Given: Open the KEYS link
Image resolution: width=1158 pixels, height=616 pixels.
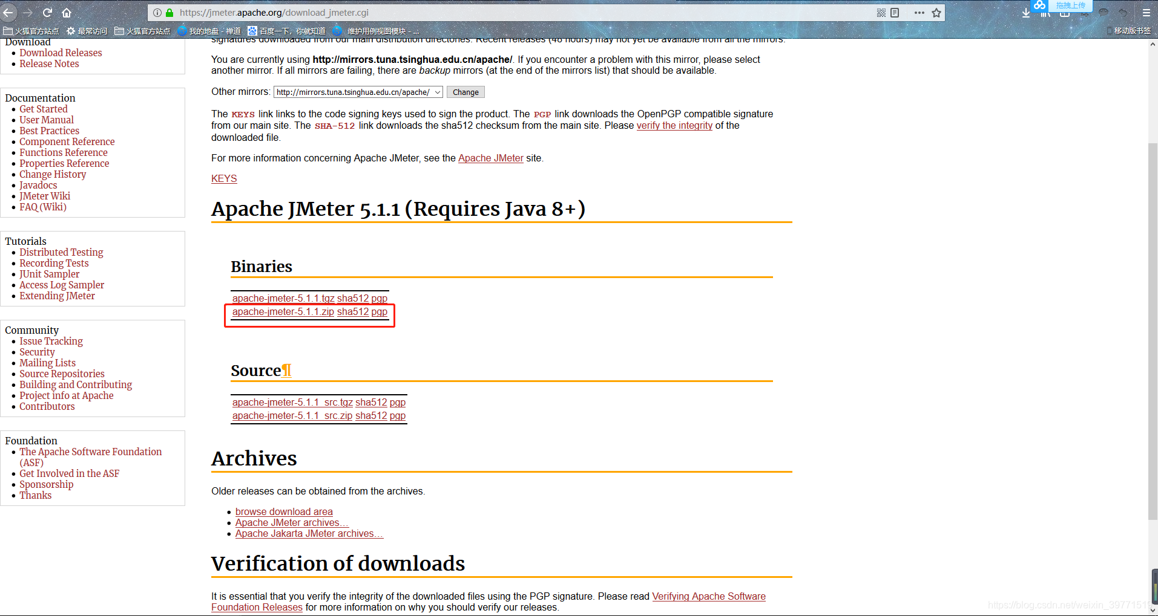Looking at the screenshot, I should (x=224, y=179).
